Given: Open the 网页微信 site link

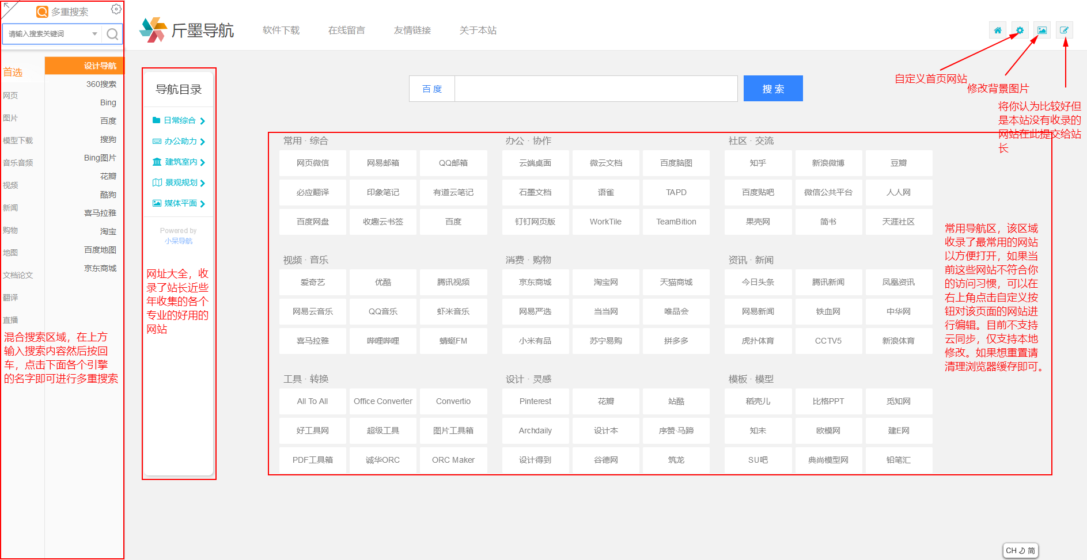Looking at the screenshot, I should pos(313,163).
